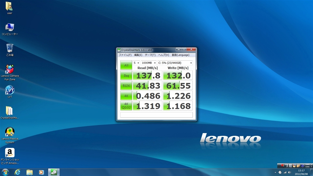The height and width of the screenshot is (176, 313).
Task: Open the volume speaker tray icon
Action: (290, 172)
